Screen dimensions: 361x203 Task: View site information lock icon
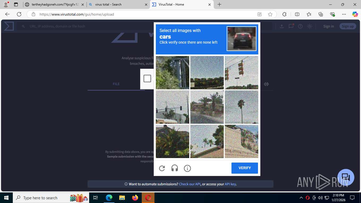tap(33, 14)
